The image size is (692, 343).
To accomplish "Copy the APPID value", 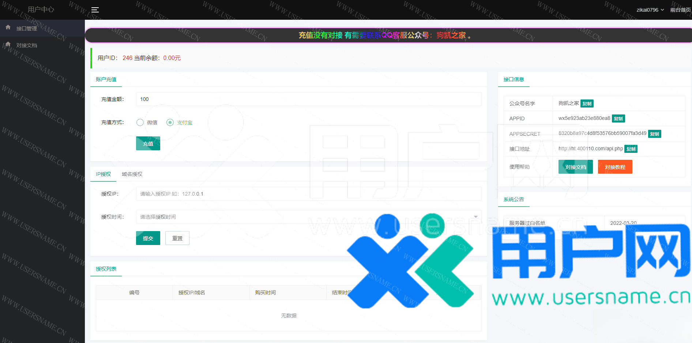I will [618, 119].
